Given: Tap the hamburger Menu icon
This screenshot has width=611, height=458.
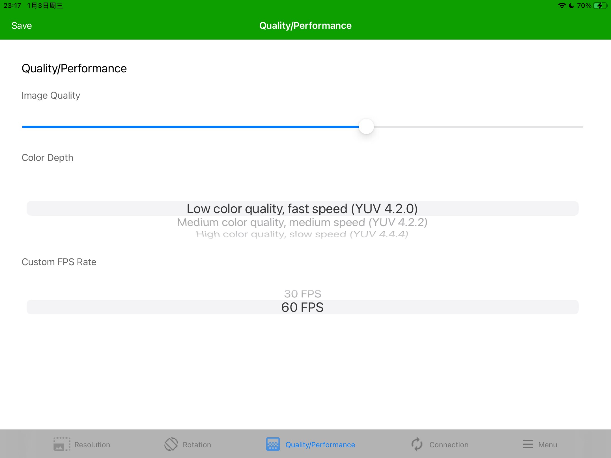Looking at the screenshot, I should pos(528,444).
